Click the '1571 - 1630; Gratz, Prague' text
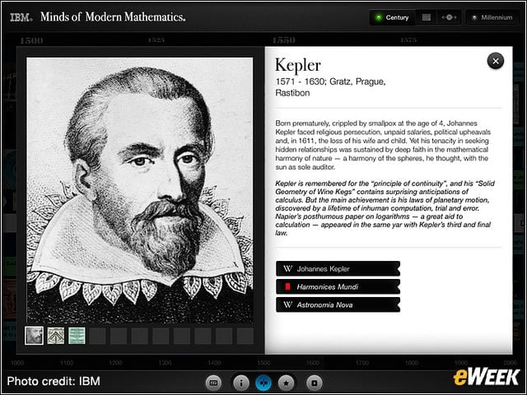Viewport: 527px width, 395px height. click(330, 81)
